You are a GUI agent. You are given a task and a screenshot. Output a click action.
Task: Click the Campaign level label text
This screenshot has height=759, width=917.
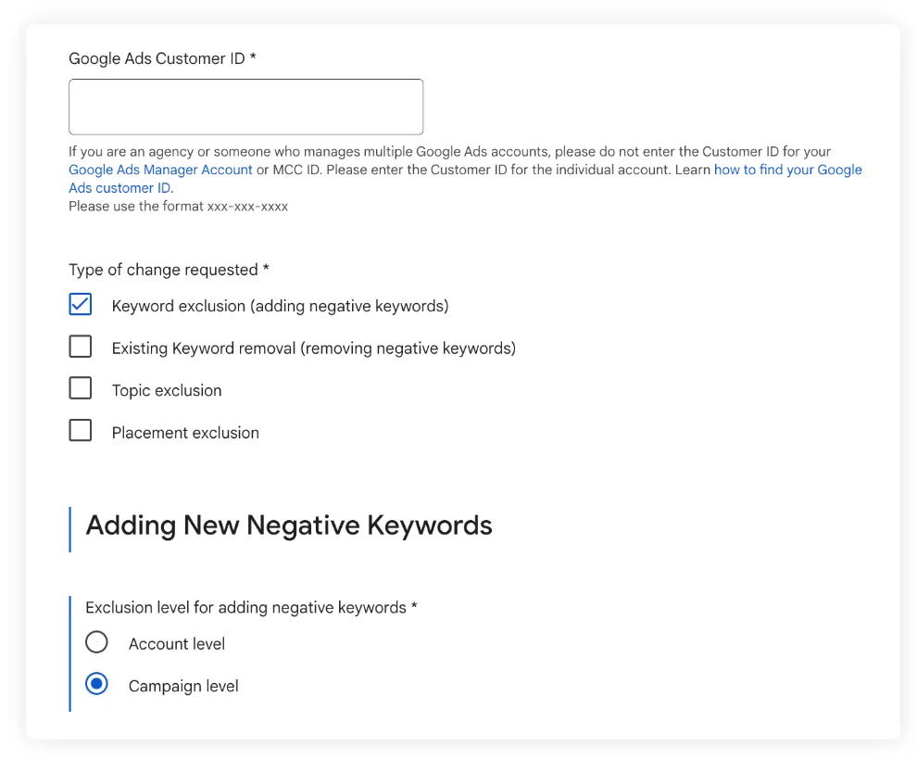point(183,686)
